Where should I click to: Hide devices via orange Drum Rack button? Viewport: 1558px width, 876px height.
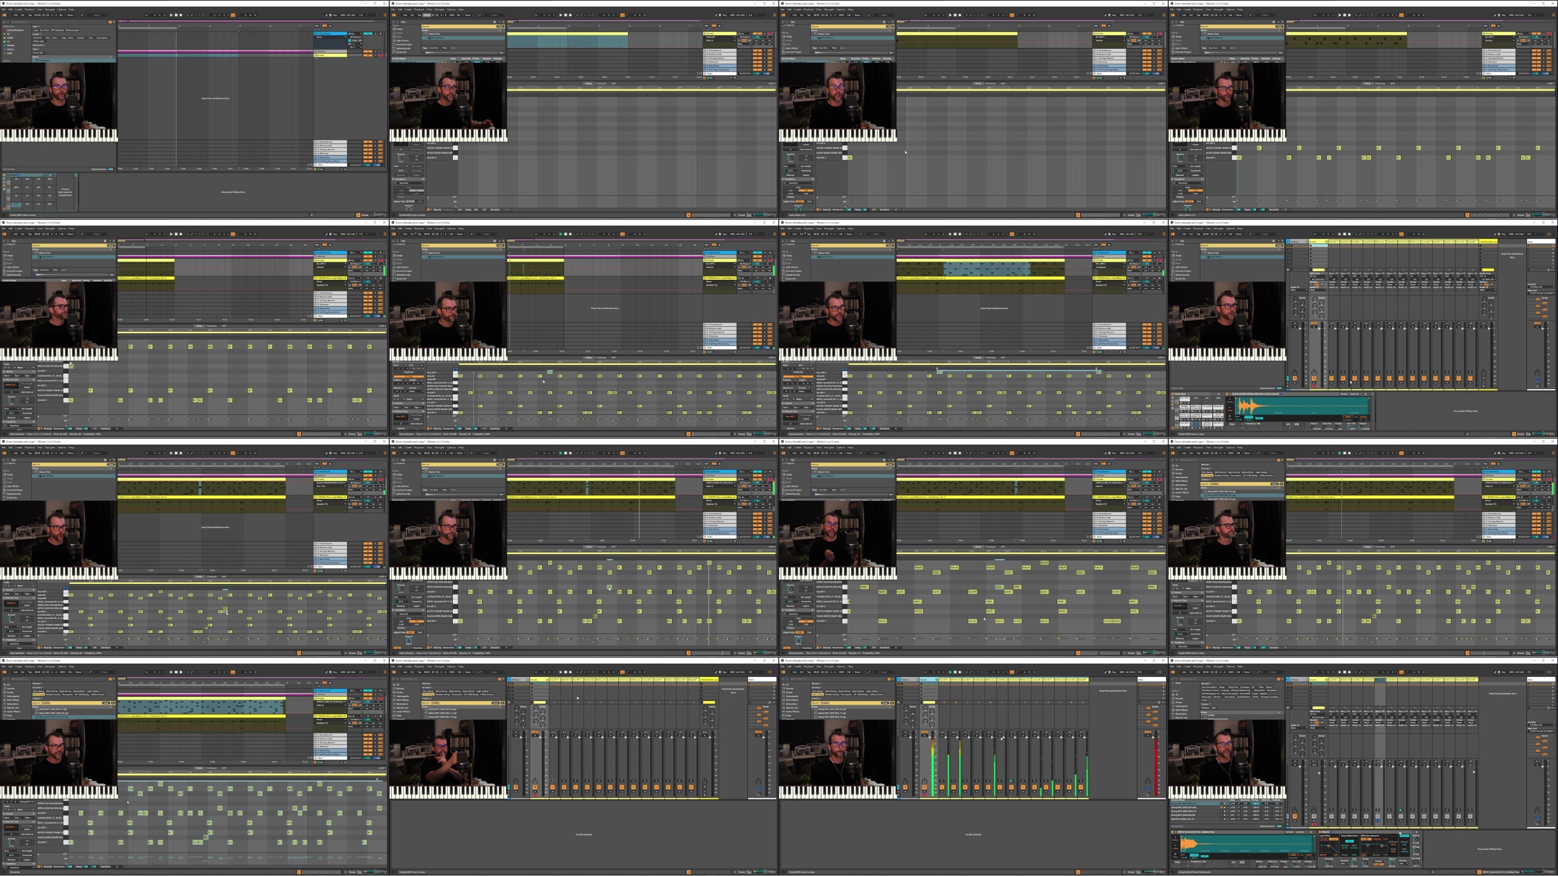click(x=1173, y=404)
